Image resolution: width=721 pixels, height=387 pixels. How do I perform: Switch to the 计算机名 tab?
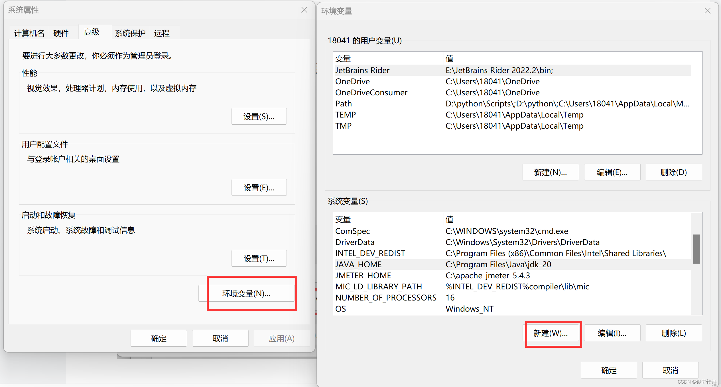click(x=29, y=33)
